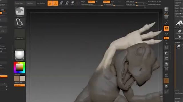
Task: Open the Home Page tab
Action: 19,3
